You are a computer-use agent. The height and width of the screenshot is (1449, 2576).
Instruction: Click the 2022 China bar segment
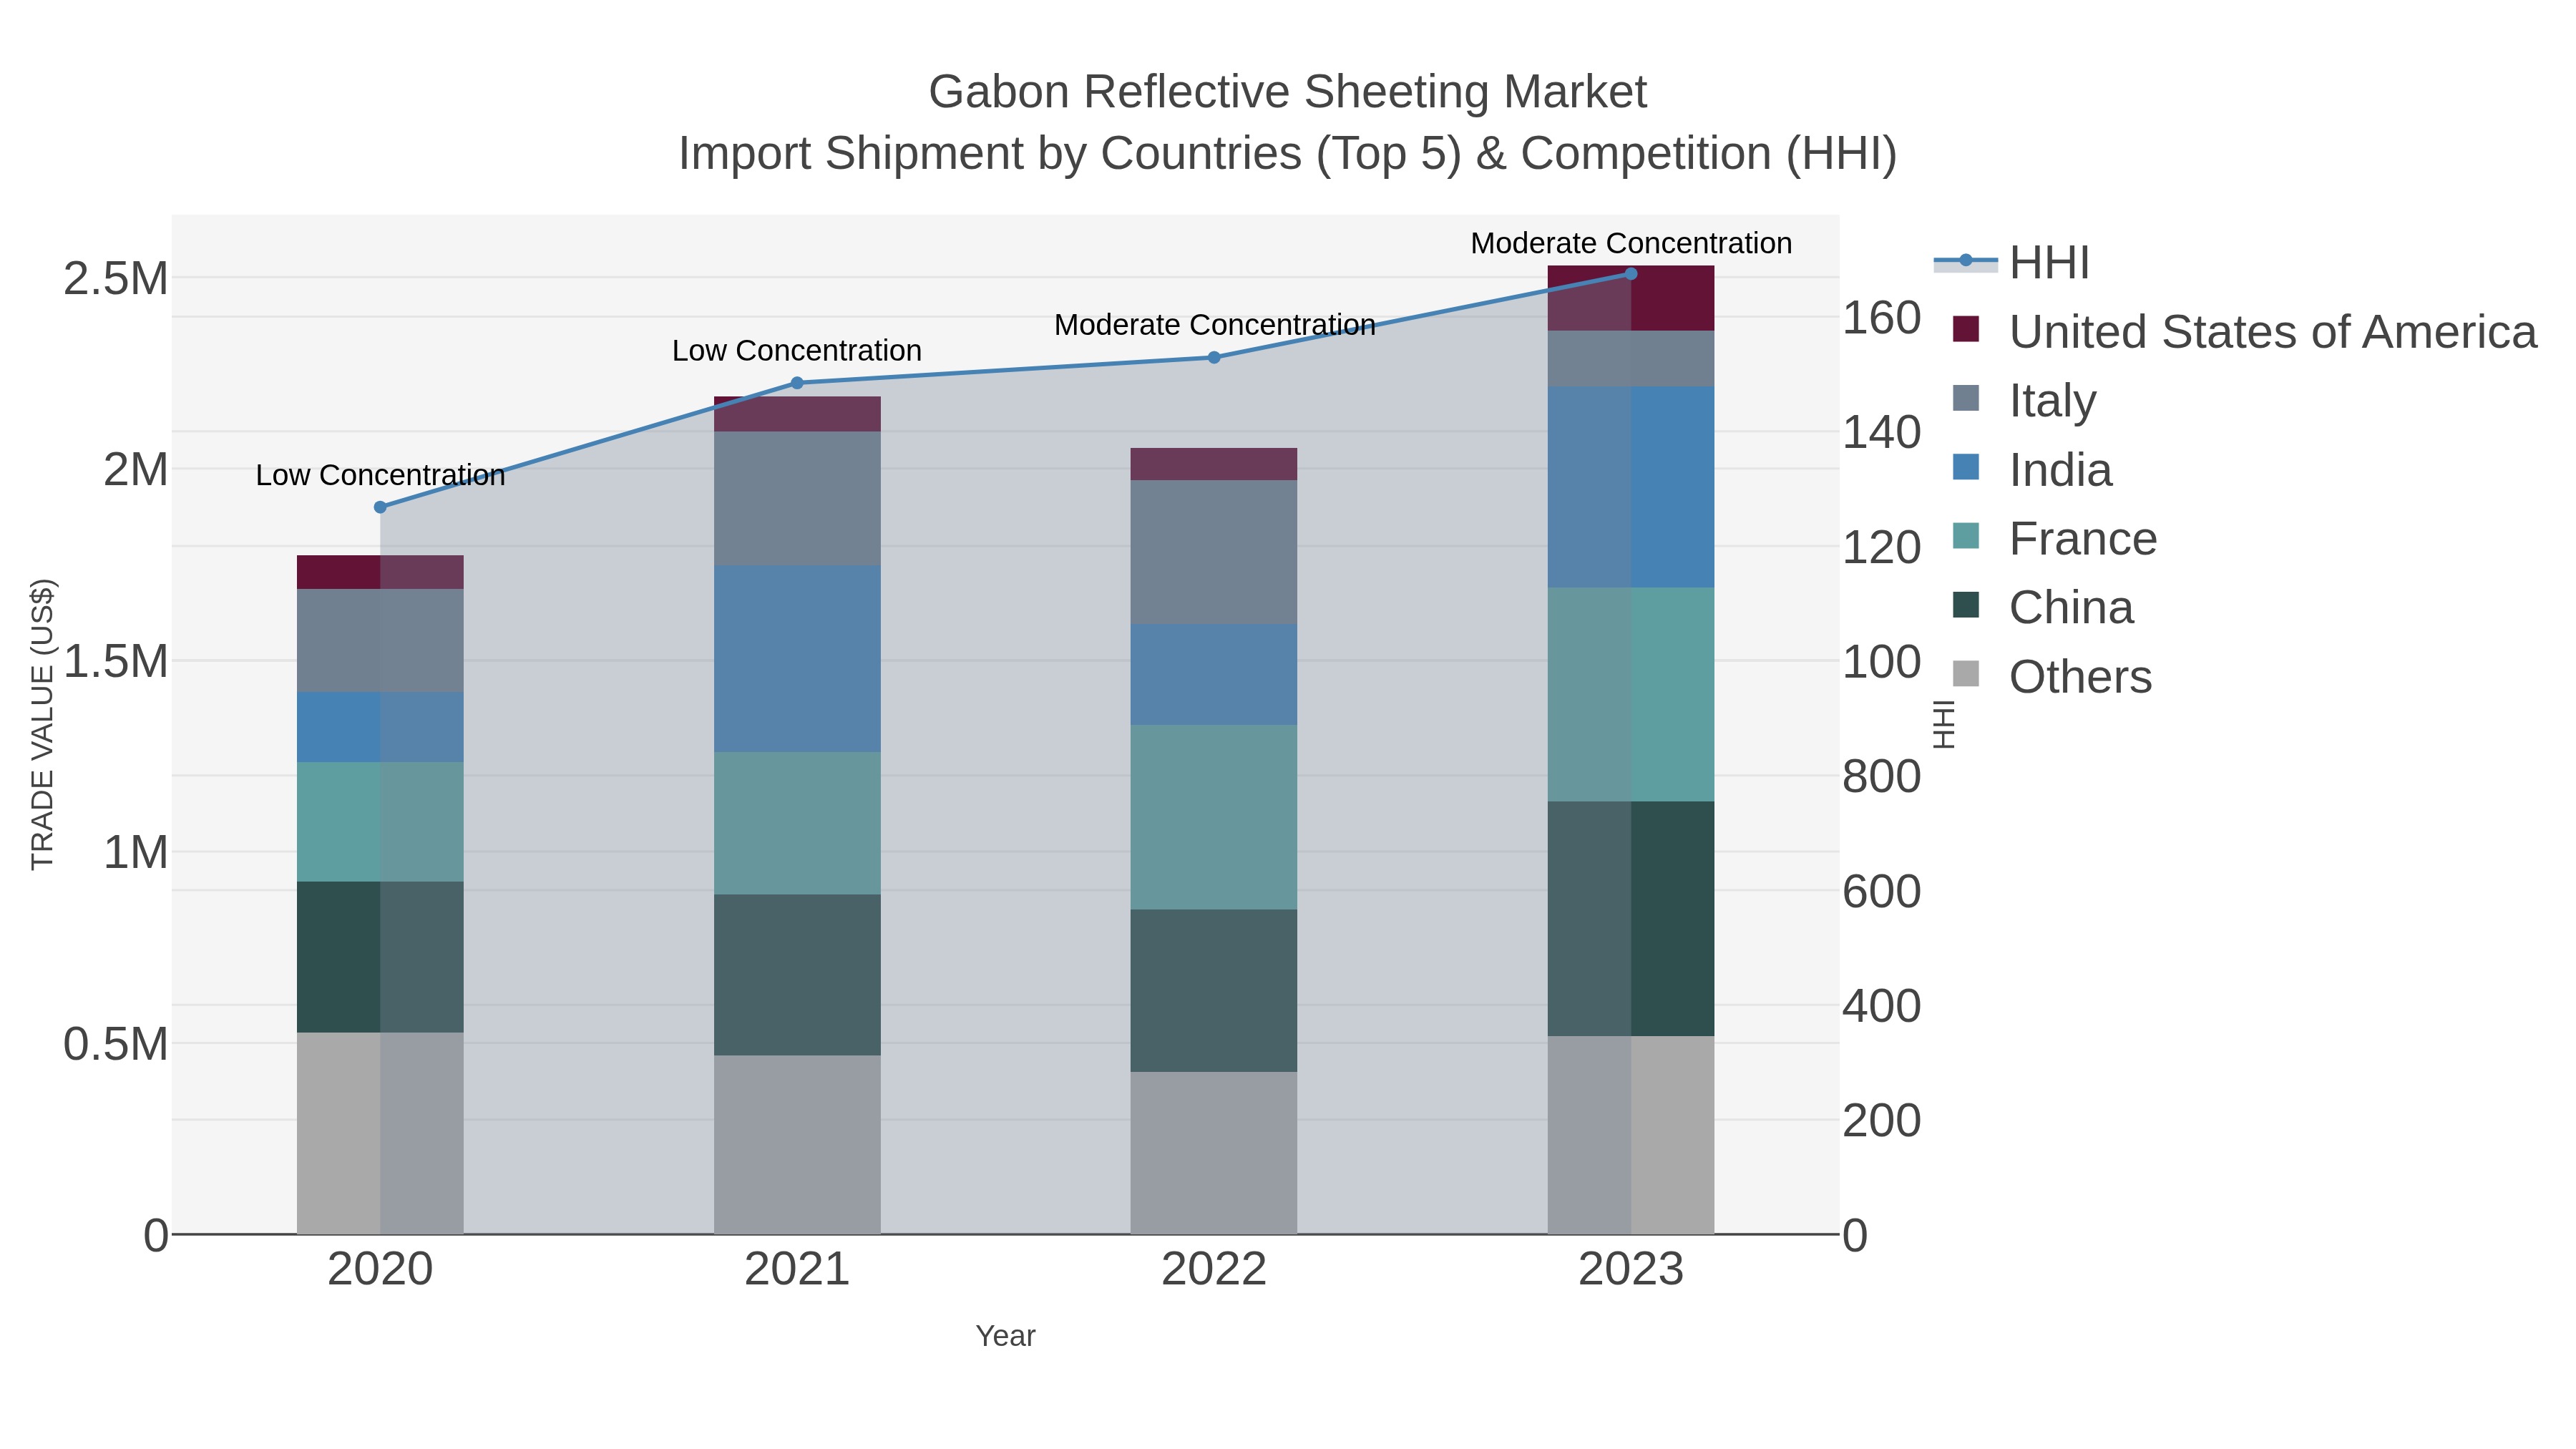(1214, 991)
